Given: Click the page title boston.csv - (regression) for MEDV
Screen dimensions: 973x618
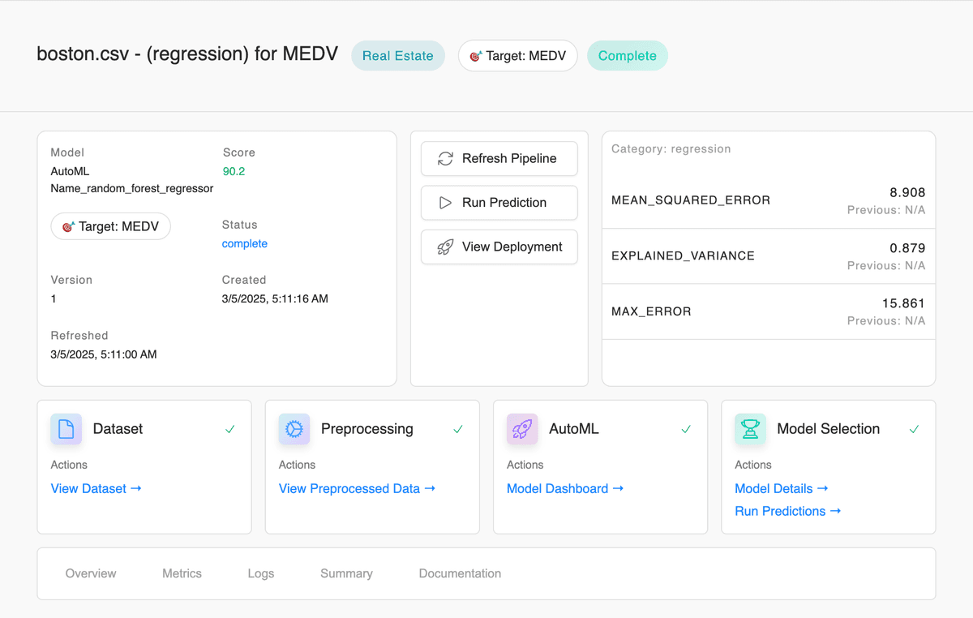Looking at the screenshot, I should pyautogui.click(x=187, y=55).
